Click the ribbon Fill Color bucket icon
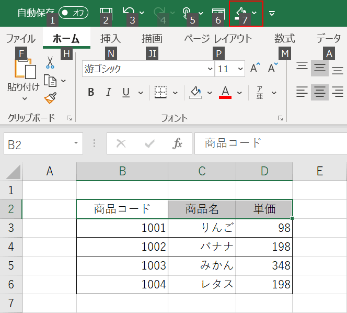Screen dimensions: 347x313 point(195,92)
